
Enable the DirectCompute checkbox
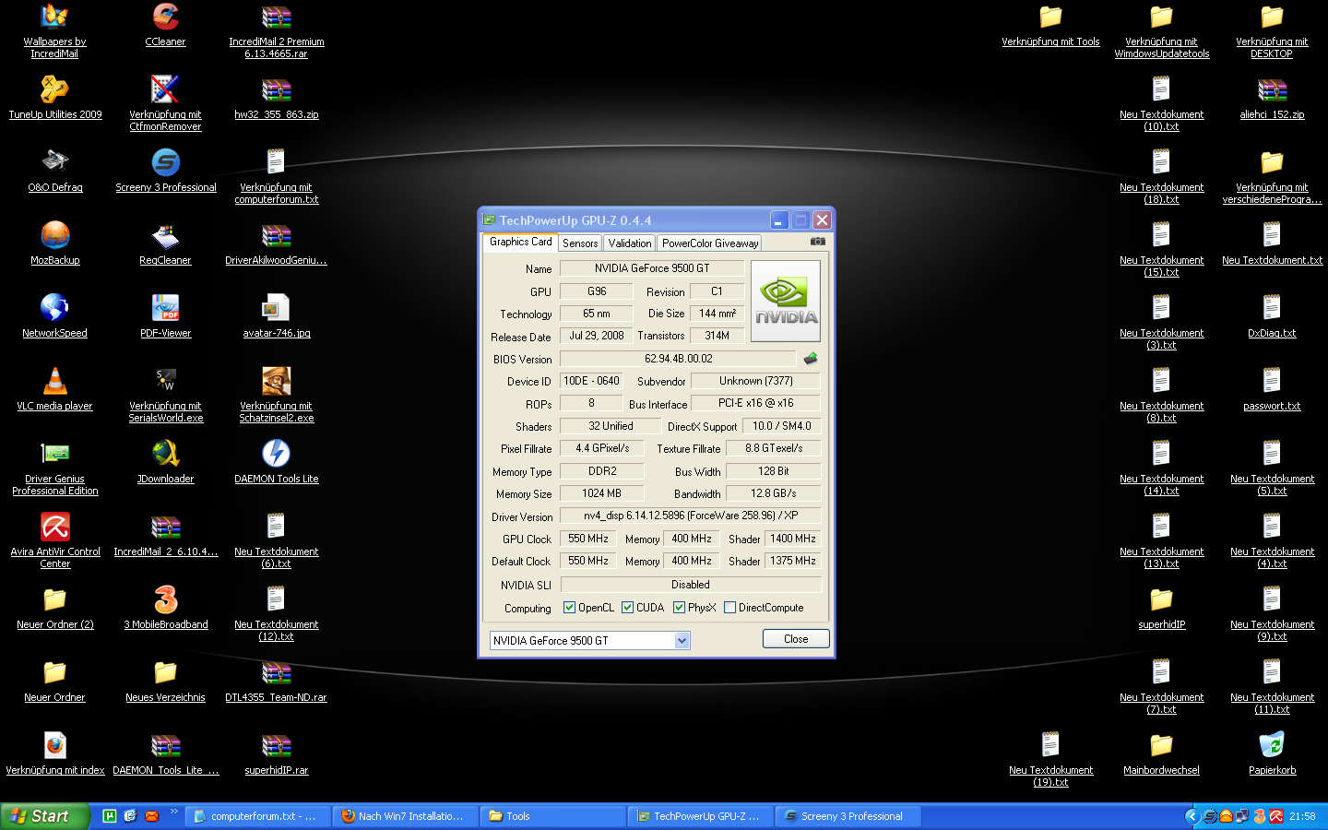[x=729, y=608]
